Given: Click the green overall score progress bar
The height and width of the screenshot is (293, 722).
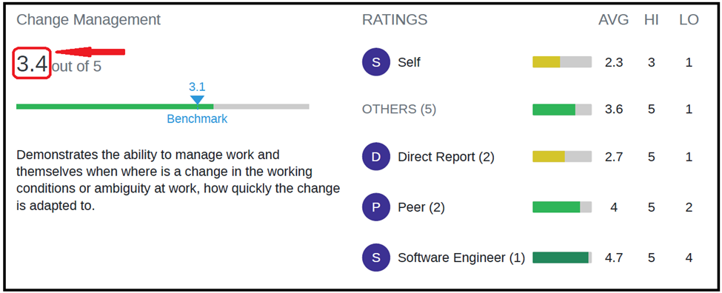Looking at the screenshot, I should coord(162,107).
